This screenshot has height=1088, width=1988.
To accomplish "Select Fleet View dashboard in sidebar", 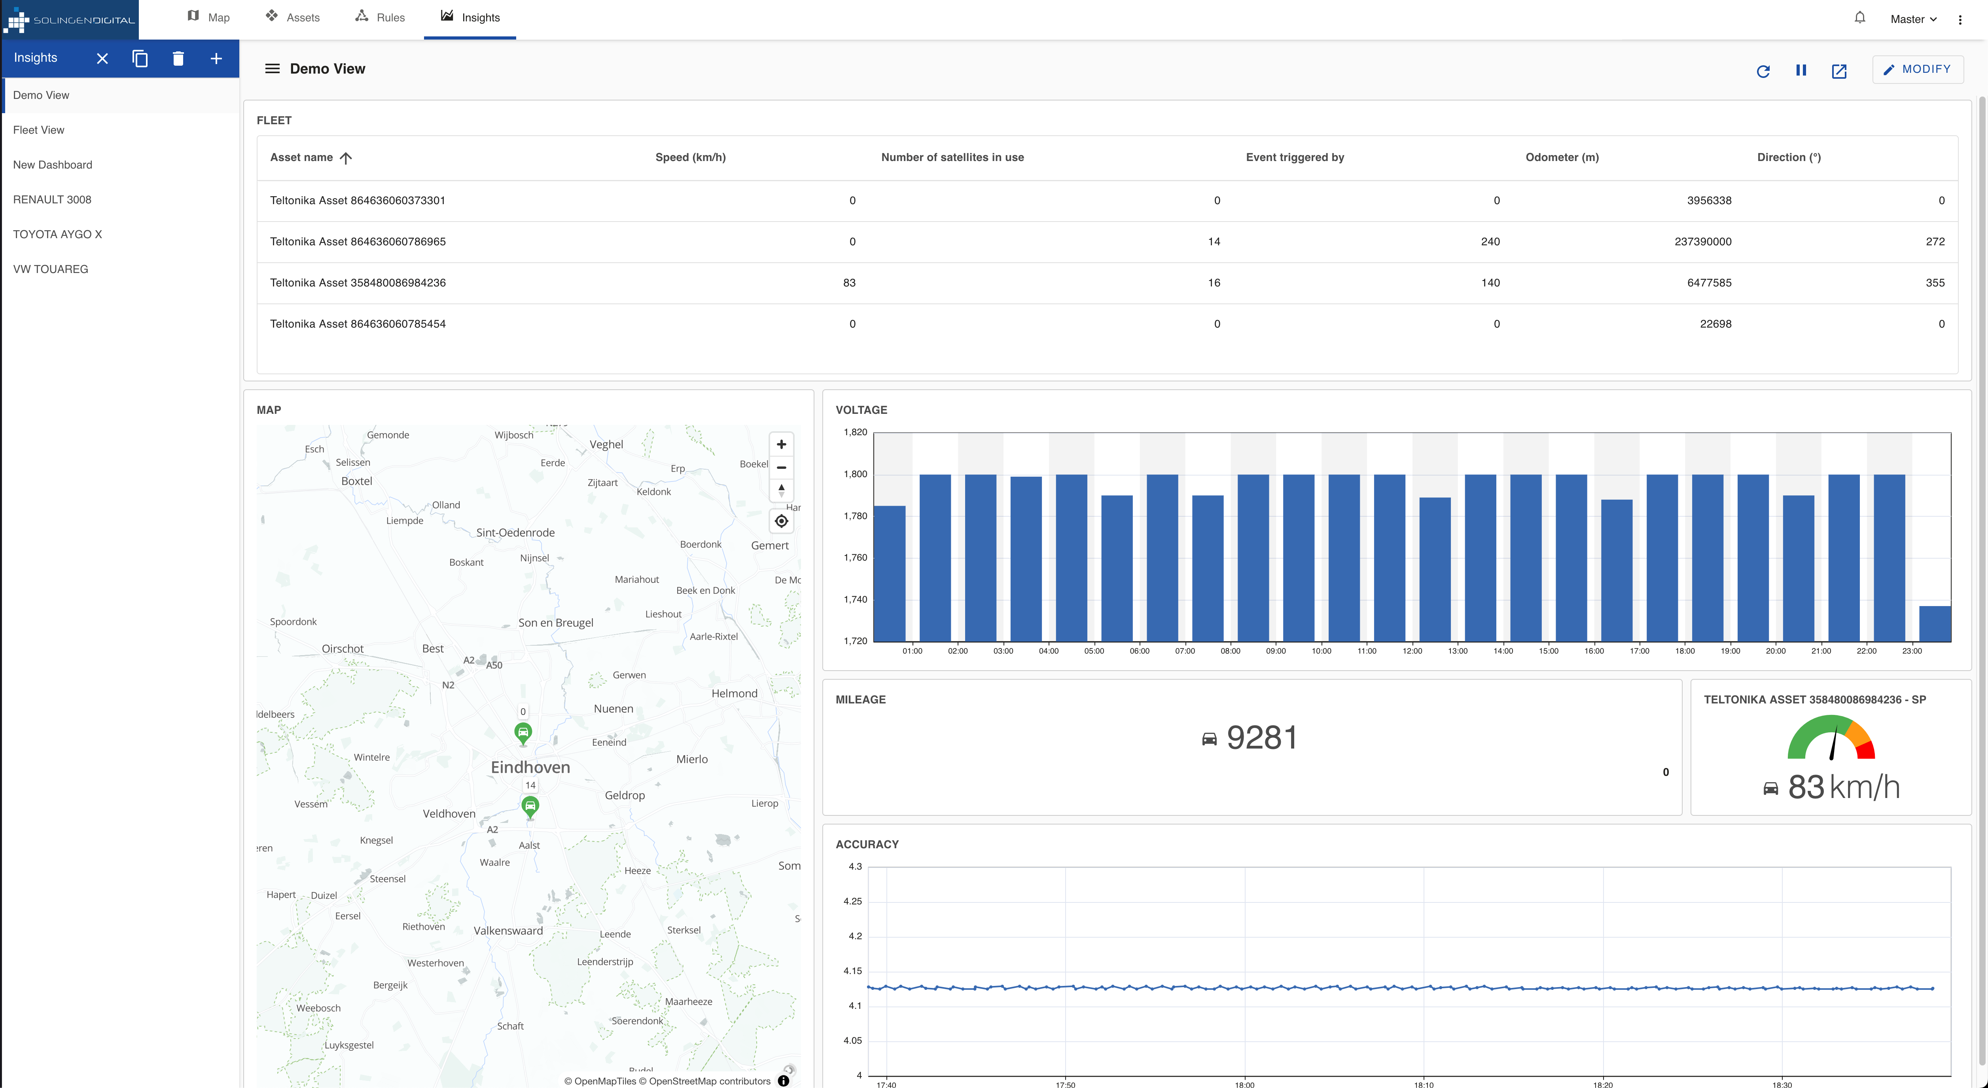I will [x=39, y=130].
